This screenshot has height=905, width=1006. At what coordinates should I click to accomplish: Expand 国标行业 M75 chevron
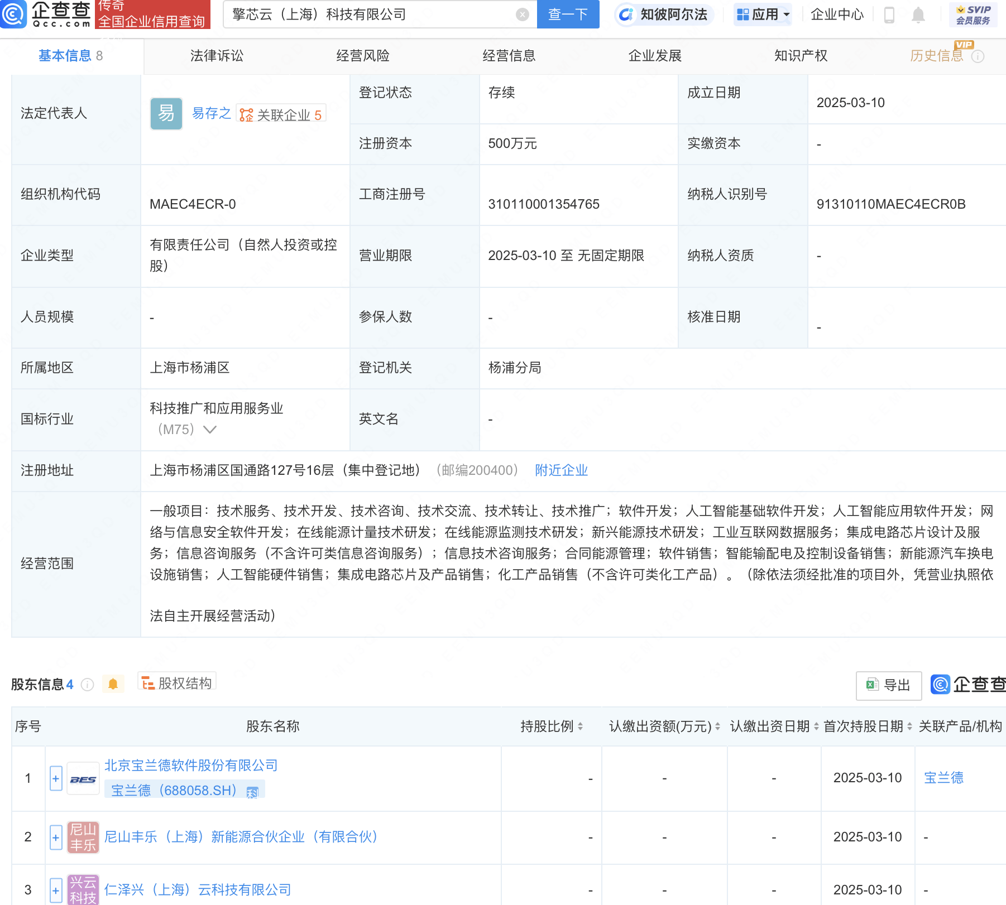click(x=210, y=430)
